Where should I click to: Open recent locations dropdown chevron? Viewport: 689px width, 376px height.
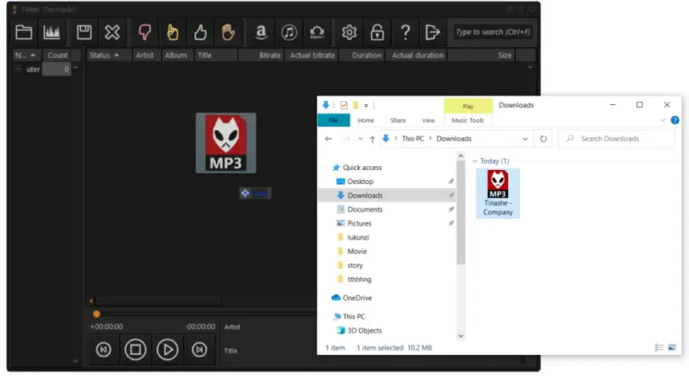pos(360,139)
